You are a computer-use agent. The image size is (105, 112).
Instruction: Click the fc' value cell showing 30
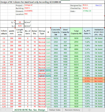(20, 22)
